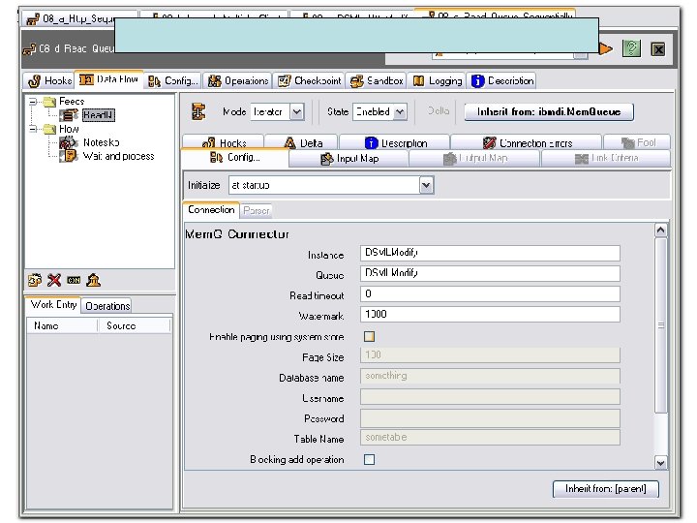Click the Table Name field
697x523 pixels.
point(490,437)
